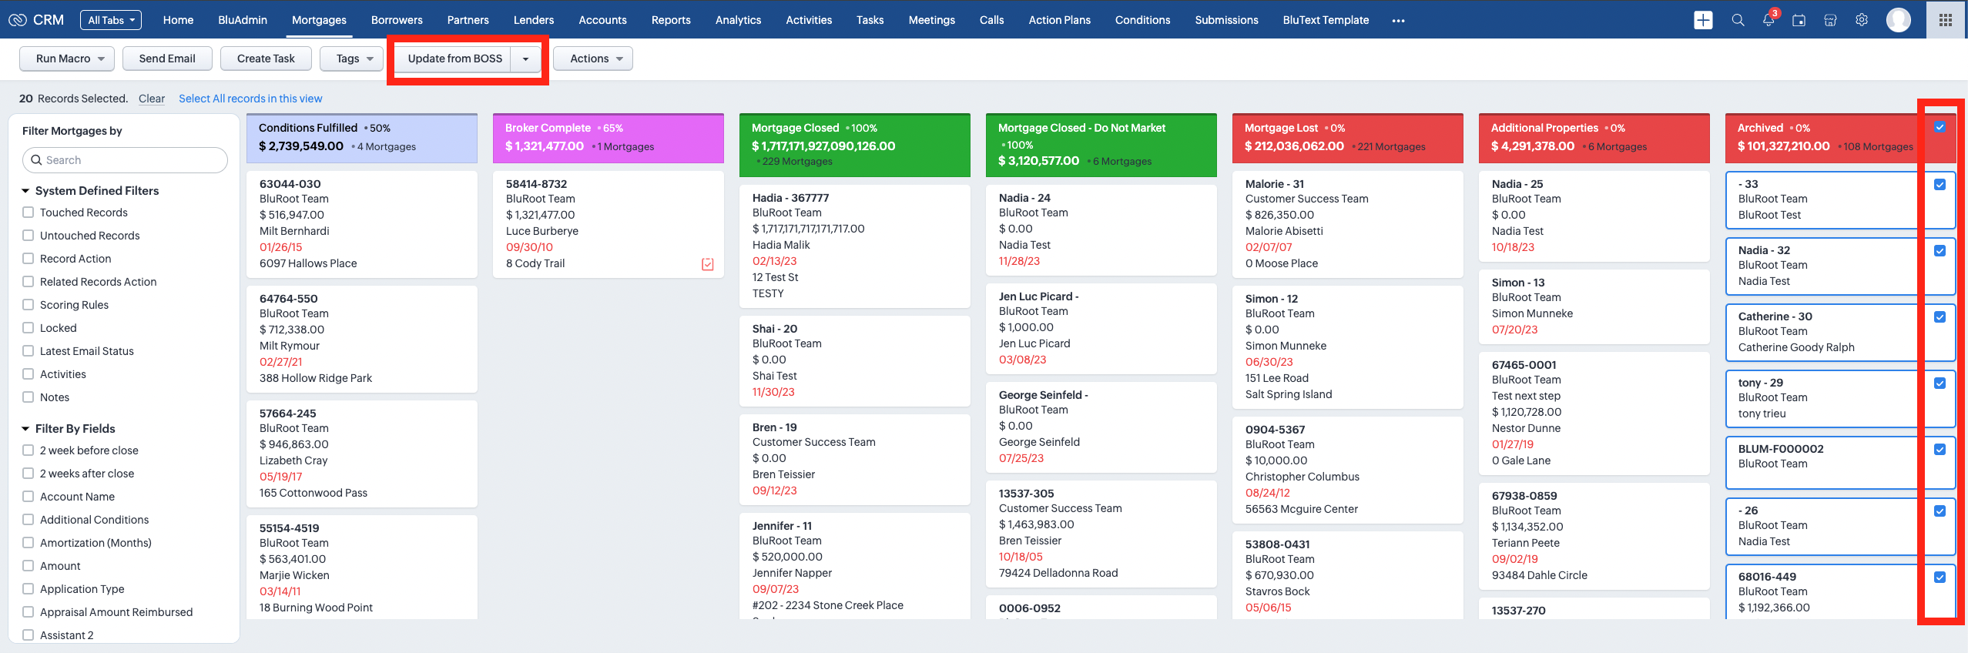
Task: Enable the Touched Records filter
Action: (28, 213)
